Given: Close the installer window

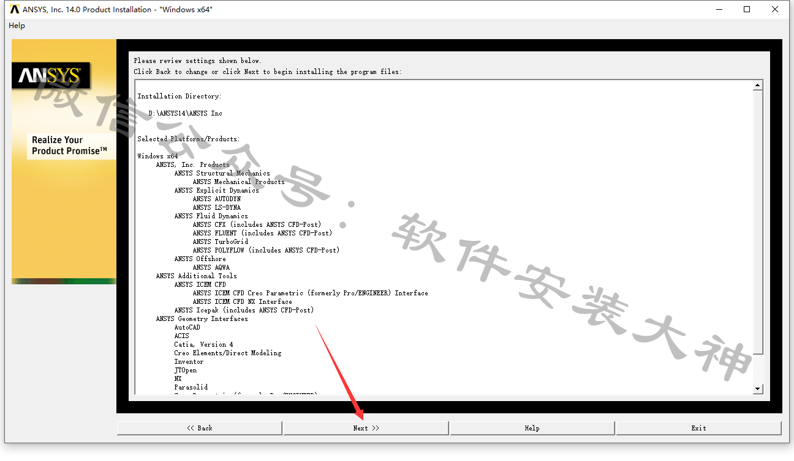Looking at the screenshot, I should coord(775,9).
